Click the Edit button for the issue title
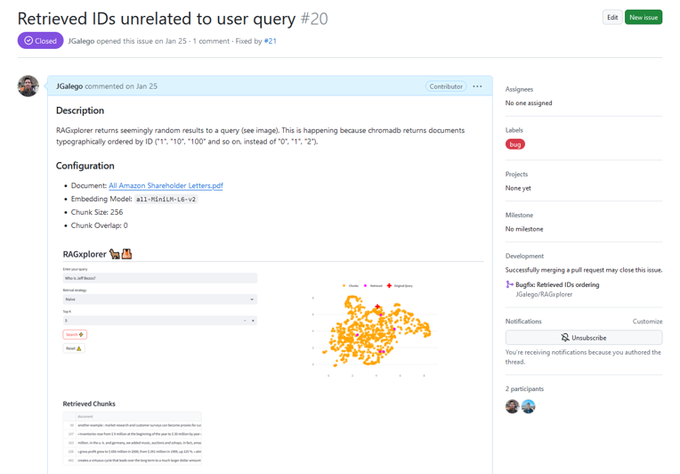680x474 pixels. pos(611,17)
